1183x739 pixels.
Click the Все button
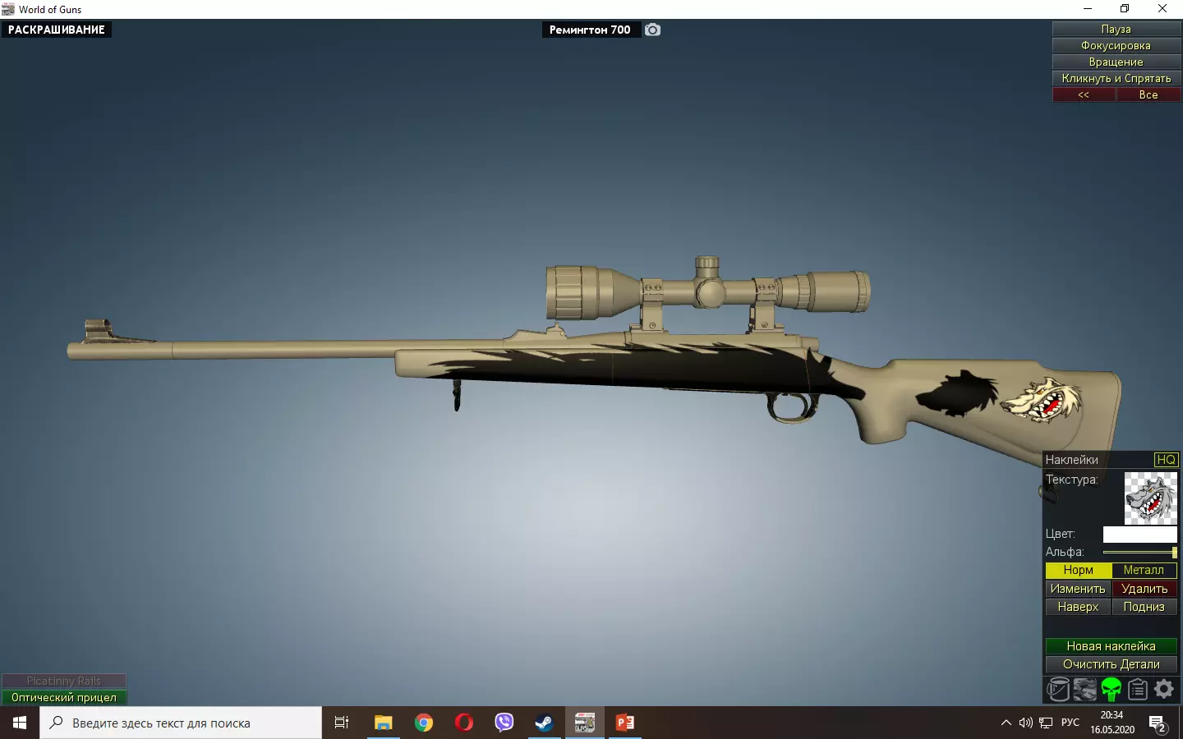click(x=1148, y=94)
